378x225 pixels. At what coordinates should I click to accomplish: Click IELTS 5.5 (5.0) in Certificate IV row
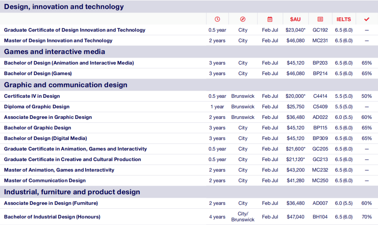344,96
